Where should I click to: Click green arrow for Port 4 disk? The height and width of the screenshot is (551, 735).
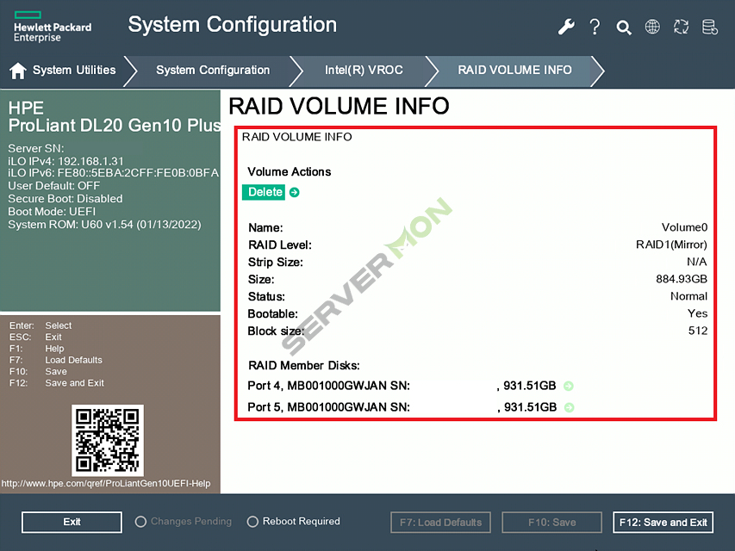point(569,386)
